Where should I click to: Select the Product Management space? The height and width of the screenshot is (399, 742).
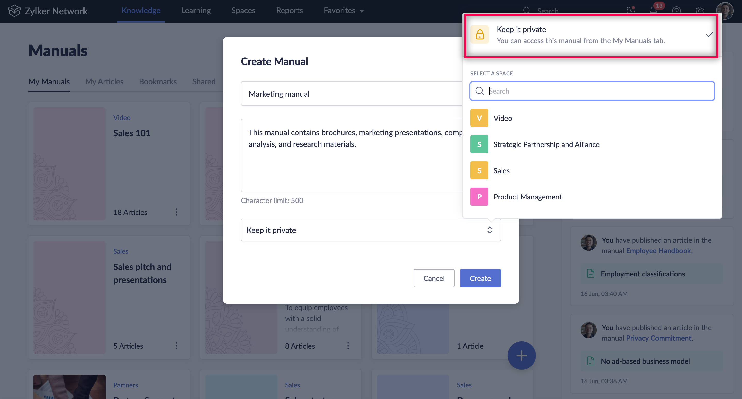[x=527, y=197]
